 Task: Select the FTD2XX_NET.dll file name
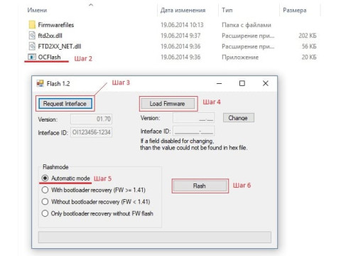coord(60,46)
